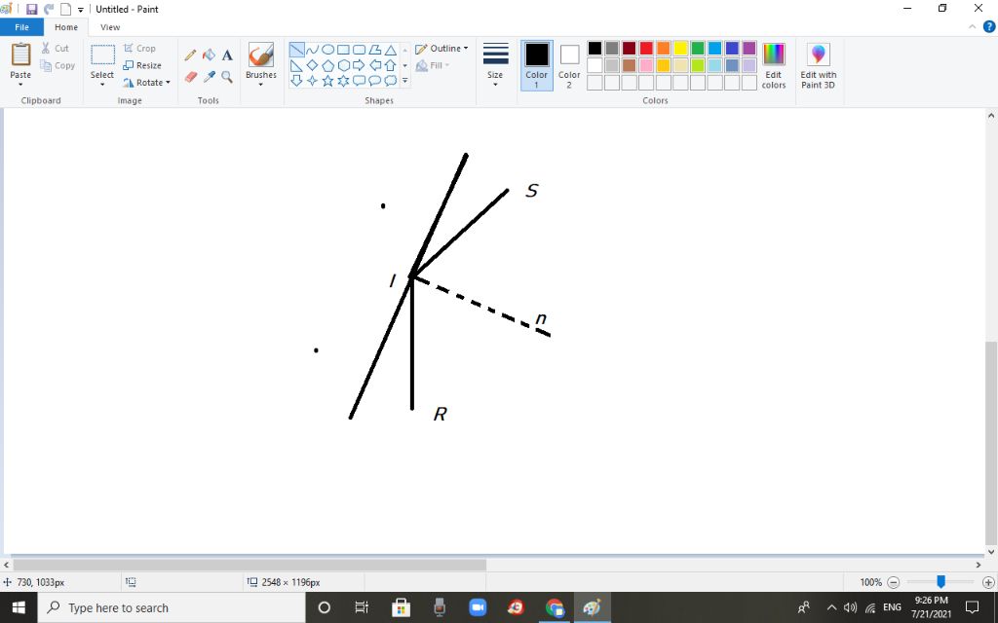Click the Save icon in title bar
998x623 pixels.
point(31,9)
